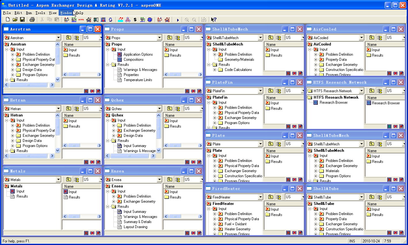
Task: Click the Name column header in the Metals window
Action: (x=82, y=186)
